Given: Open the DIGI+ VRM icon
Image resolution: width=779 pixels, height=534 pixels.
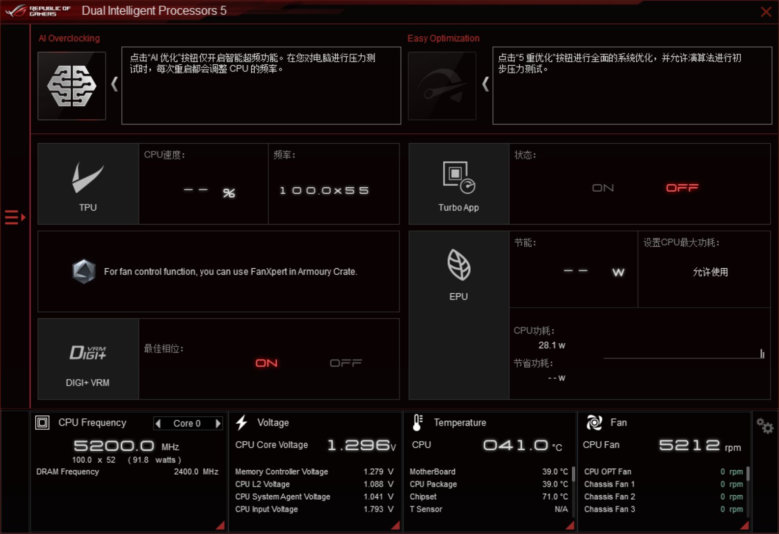Looking at the screenshot, I should [88, 359].
